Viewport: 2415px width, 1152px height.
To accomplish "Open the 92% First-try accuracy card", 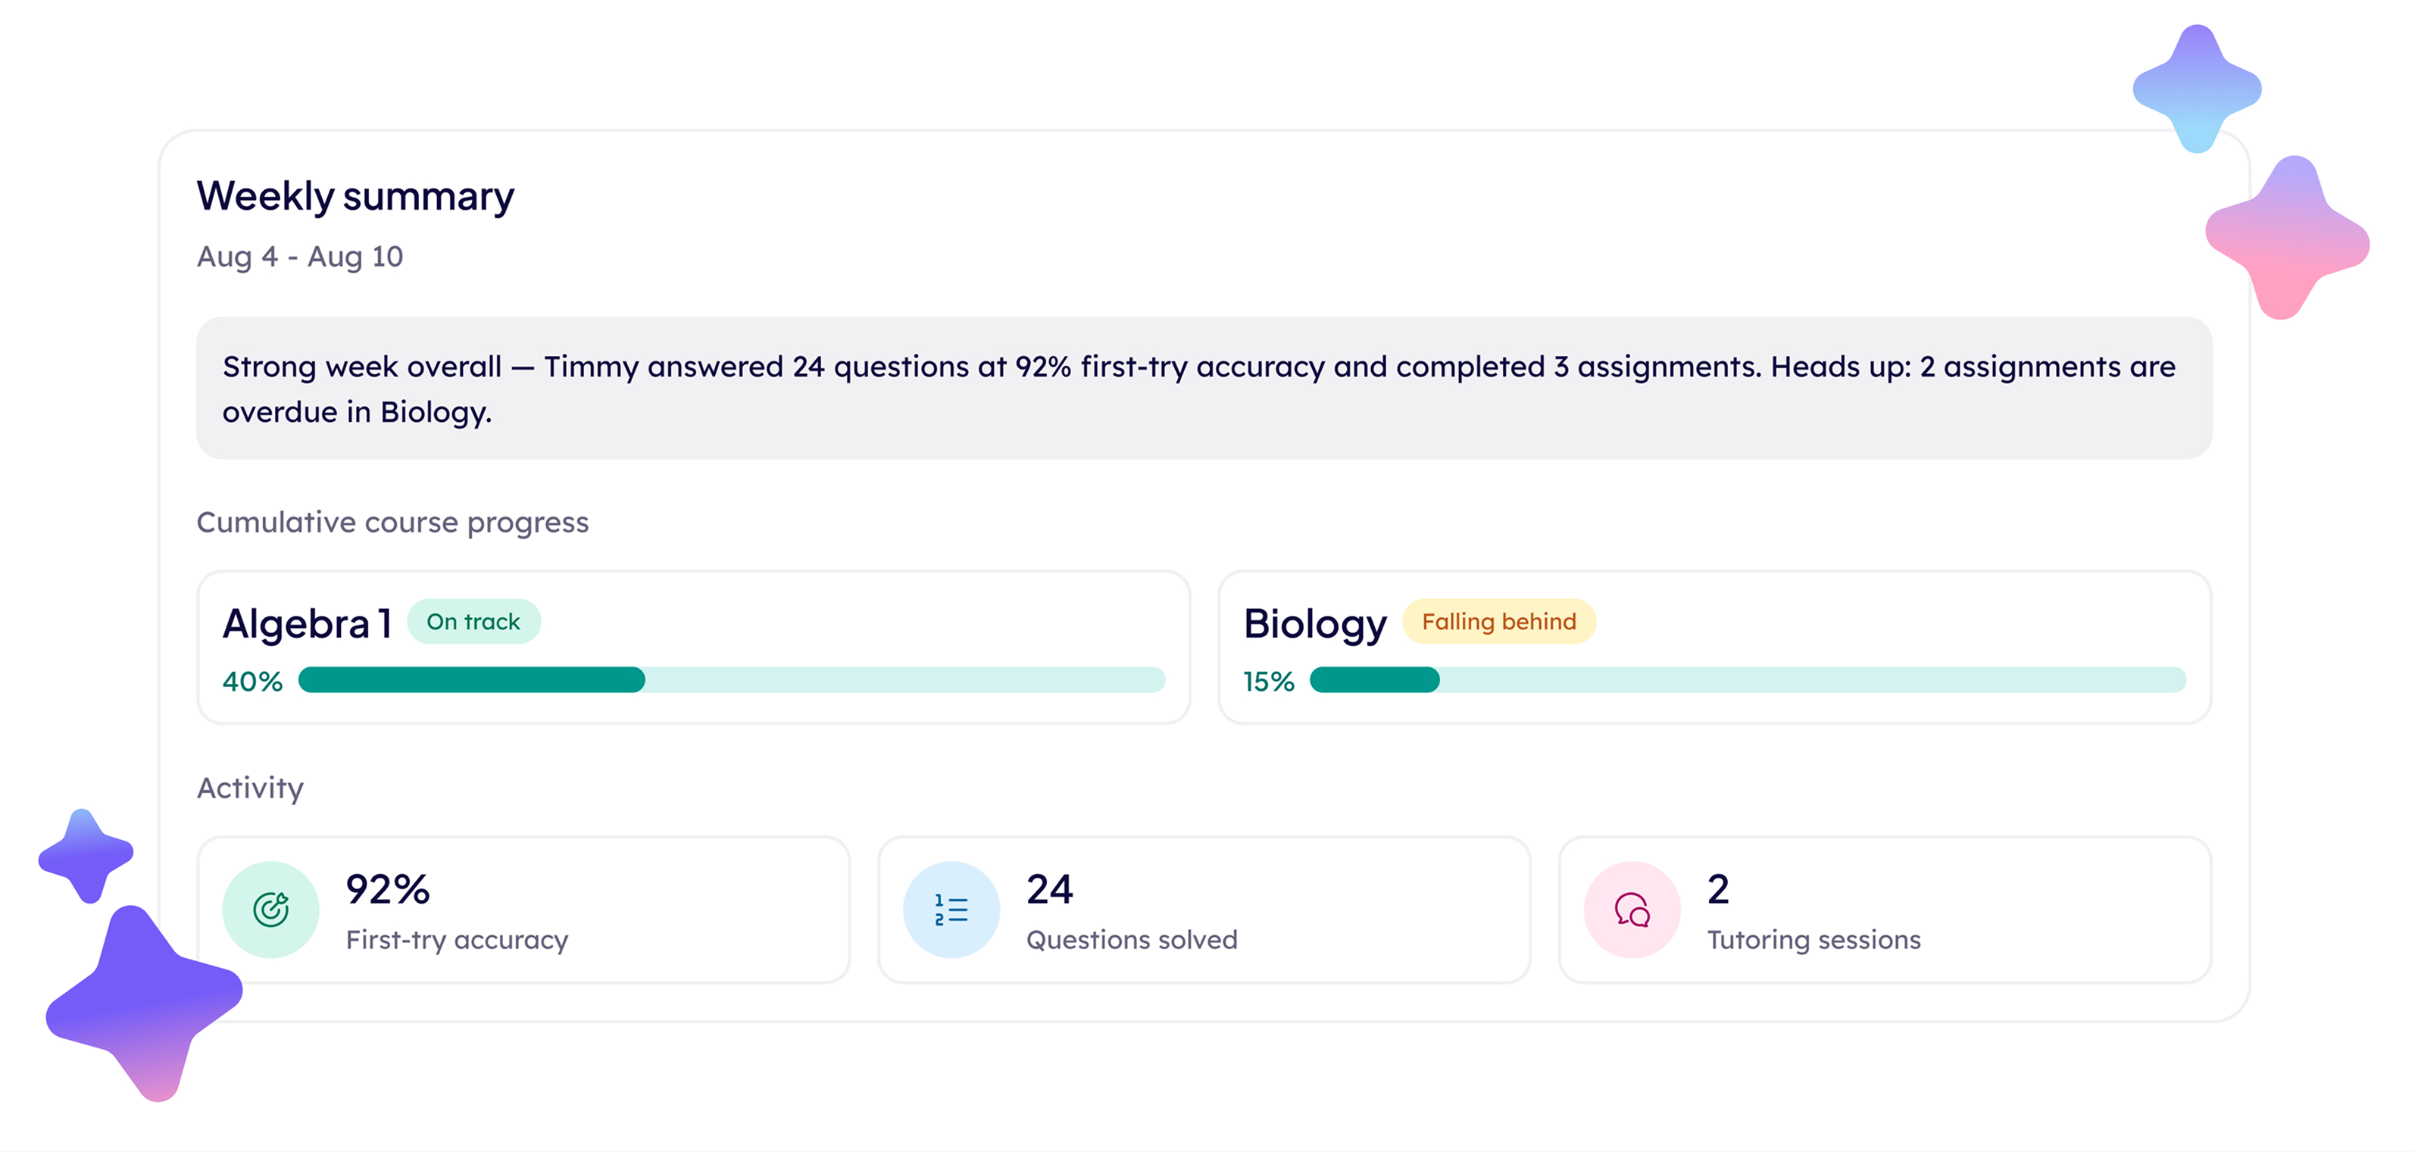I will tap(523, 909).
